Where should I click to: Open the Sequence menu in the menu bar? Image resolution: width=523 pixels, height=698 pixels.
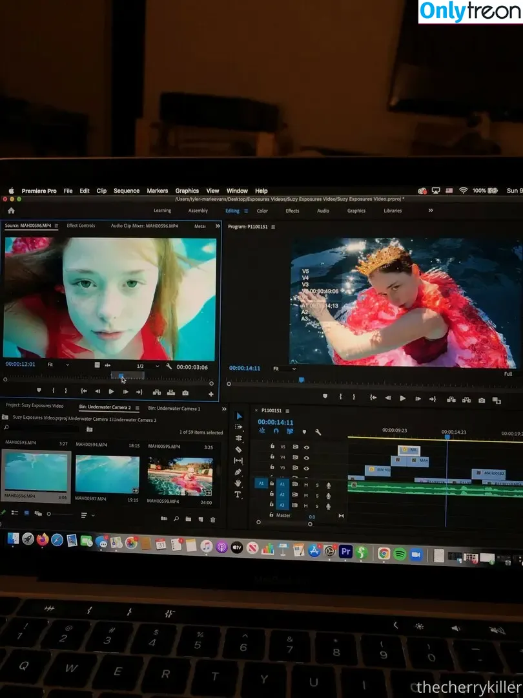pos(127,191)
